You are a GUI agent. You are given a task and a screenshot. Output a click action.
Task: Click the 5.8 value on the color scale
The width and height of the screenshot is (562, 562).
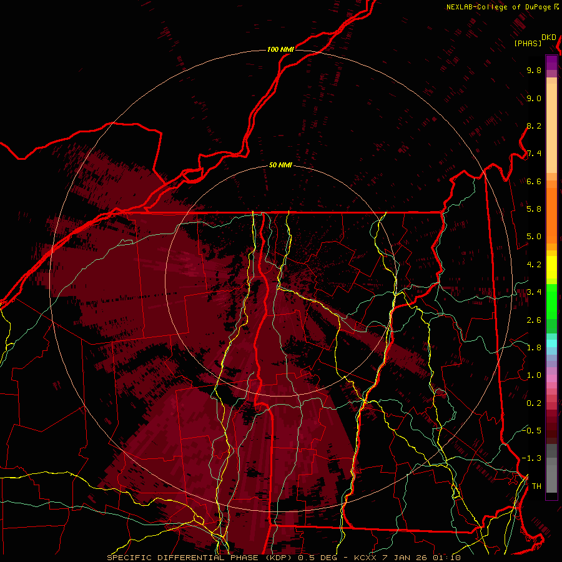534,209
